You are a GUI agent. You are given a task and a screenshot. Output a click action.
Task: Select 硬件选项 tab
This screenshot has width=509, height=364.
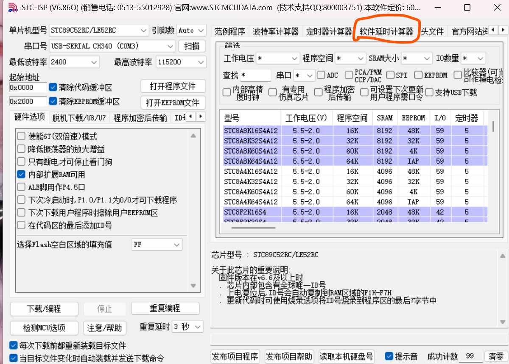point(30,117)
